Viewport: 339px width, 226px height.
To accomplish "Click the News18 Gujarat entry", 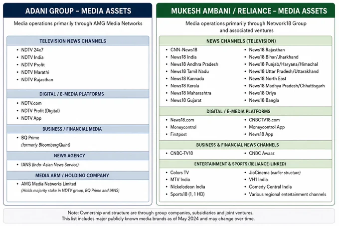I will (186, 100).
